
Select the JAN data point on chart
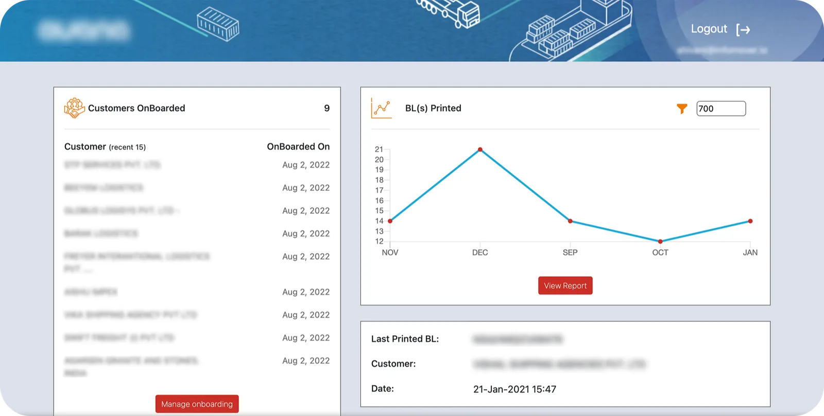(750, 221)
